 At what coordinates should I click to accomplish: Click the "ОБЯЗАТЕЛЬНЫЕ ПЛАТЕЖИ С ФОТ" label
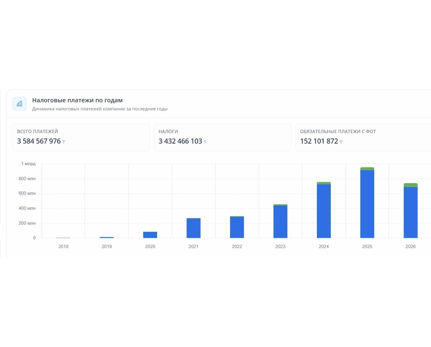coord(338,132)
